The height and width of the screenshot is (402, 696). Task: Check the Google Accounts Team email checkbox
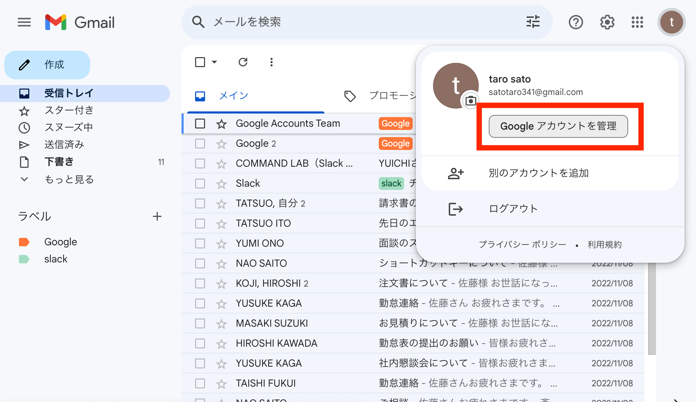[x=200, y=124]
